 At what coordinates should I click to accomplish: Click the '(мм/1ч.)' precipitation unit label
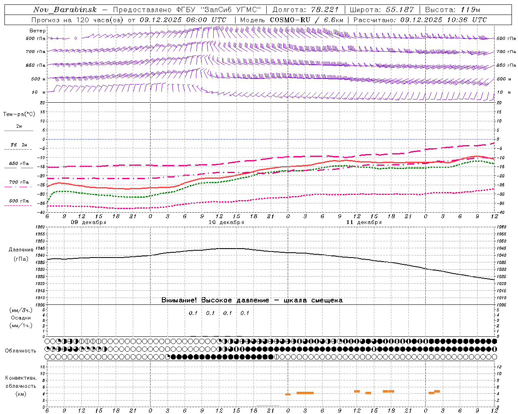21,325
